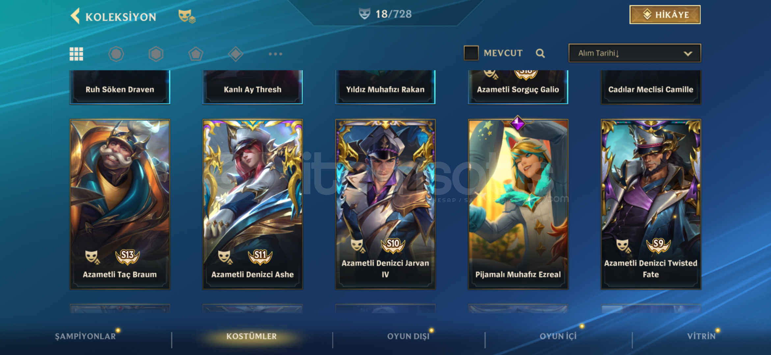Select the circle rarity filter icon
771x355 pixels.
tap(116, 54)
